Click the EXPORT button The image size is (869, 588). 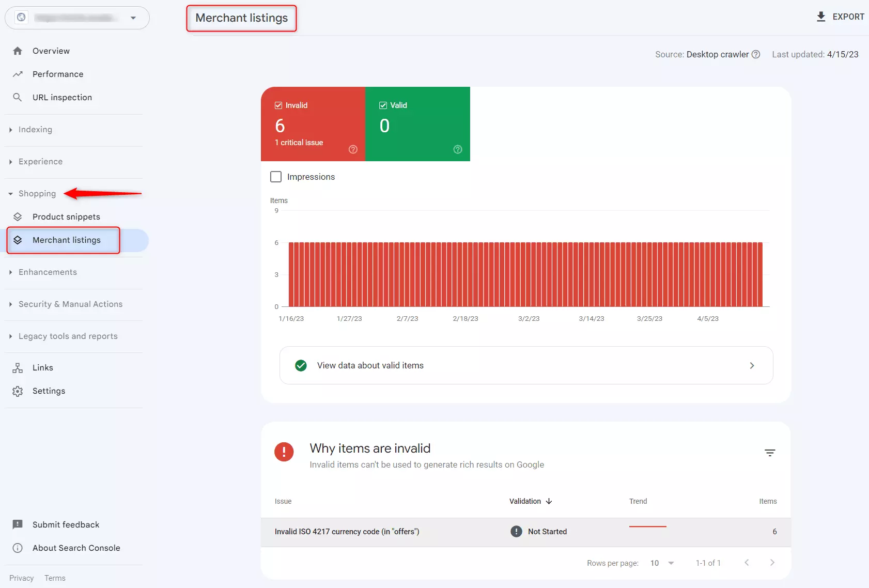click(840, 17)
